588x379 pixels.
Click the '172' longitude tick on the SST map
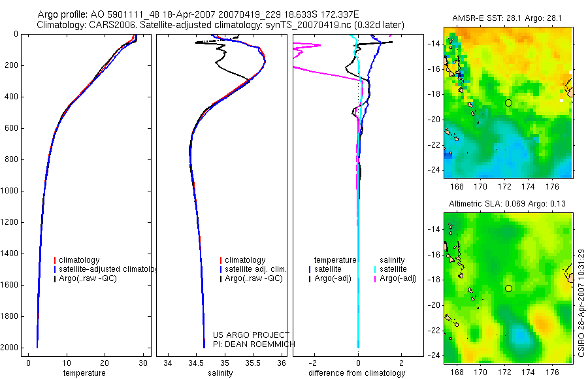click(x=504, y=186)
